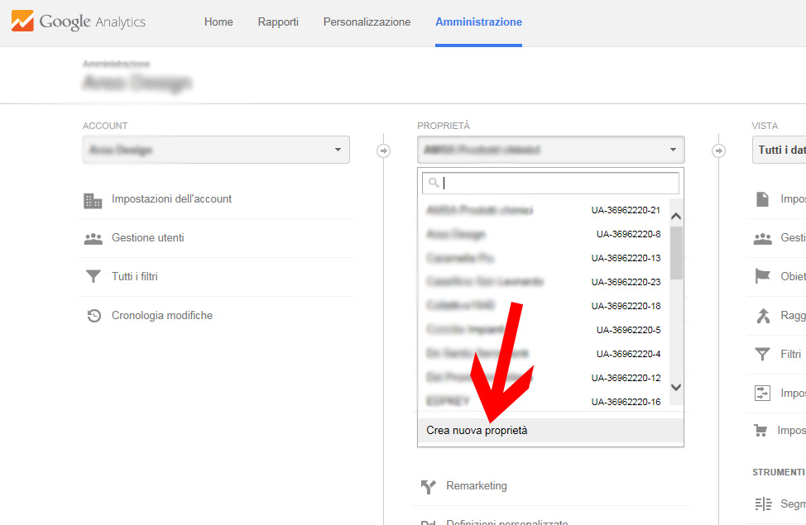This screenshot has height=525, width=806.
Task: Click the funnel icon beside Tutti i filtri
Action: (x=93, y=277)
